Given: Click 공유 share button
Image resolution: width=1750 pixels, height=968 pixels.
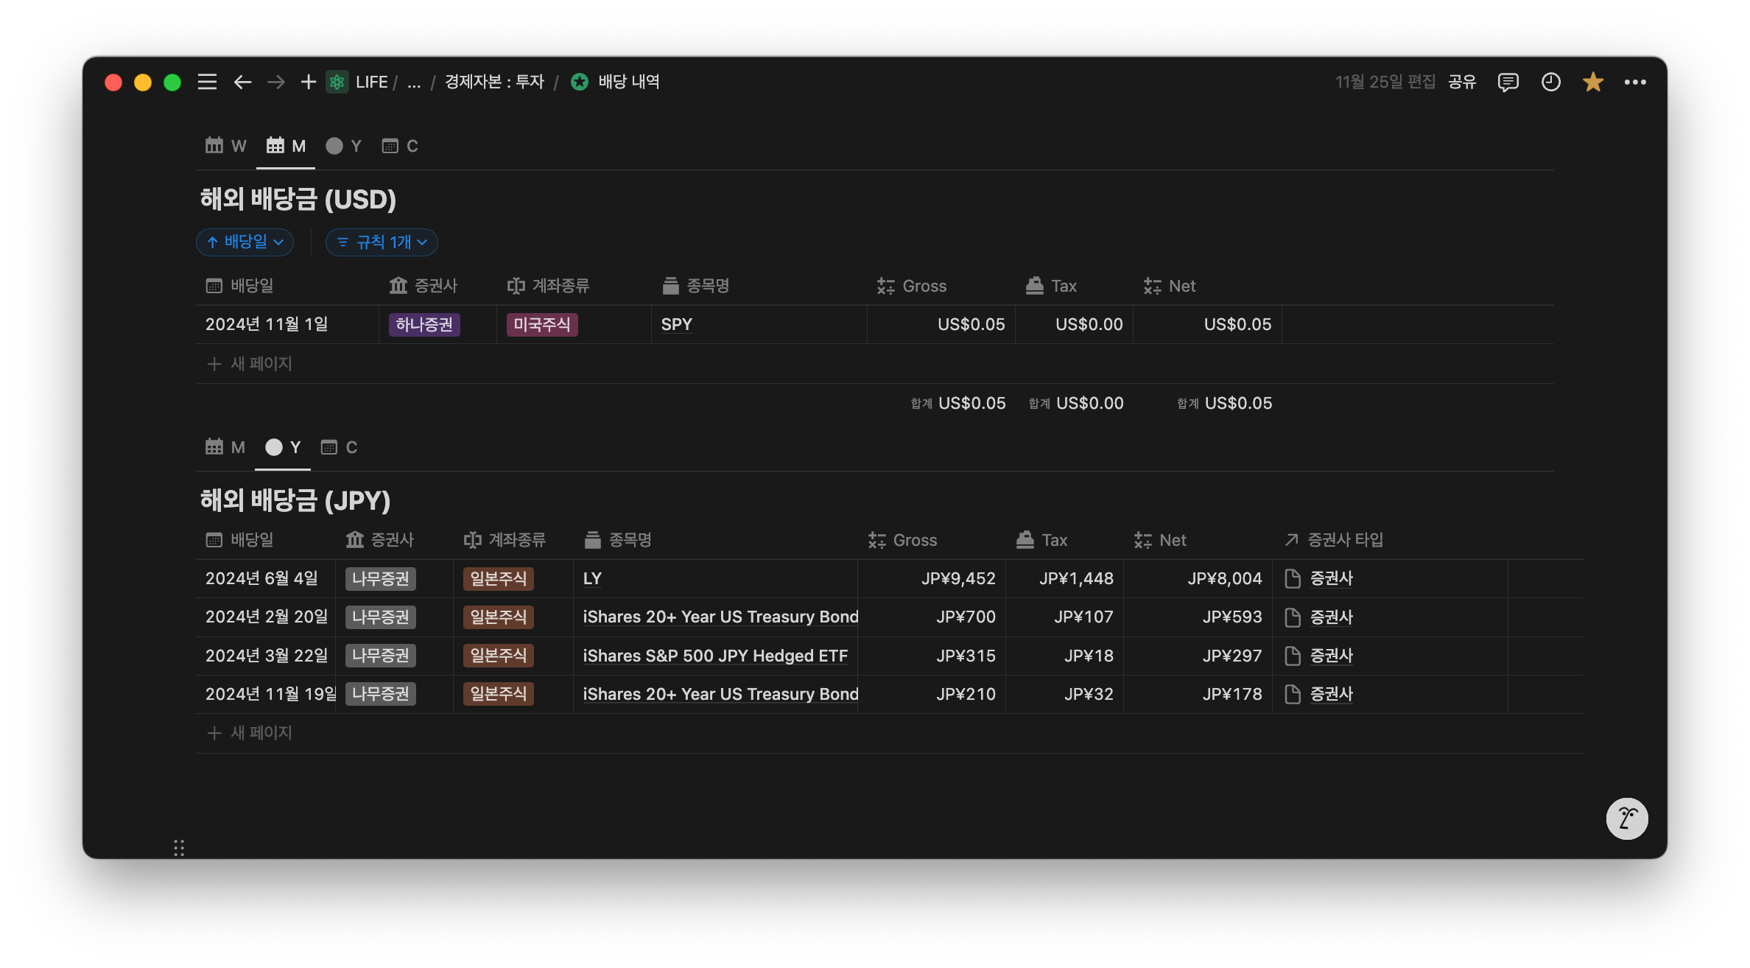Looking at the screenshot, I should [x=1462, y=82].
